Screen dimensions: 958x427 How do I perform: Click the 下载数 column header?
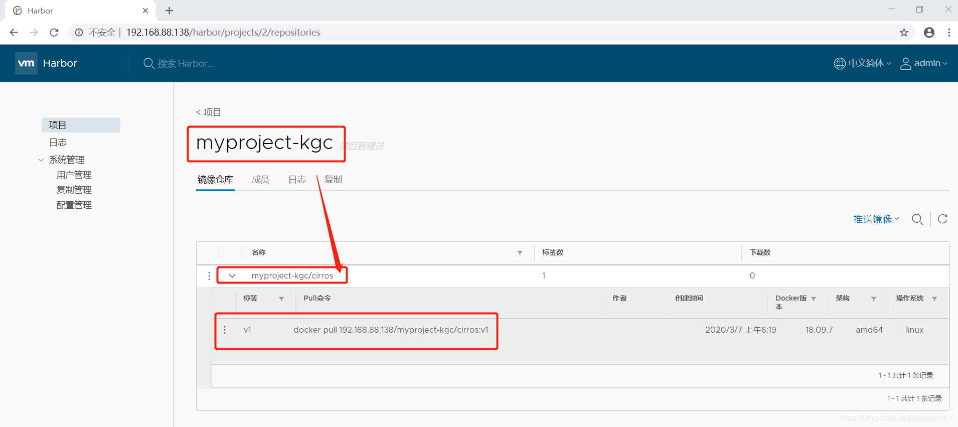coord(760,253)
